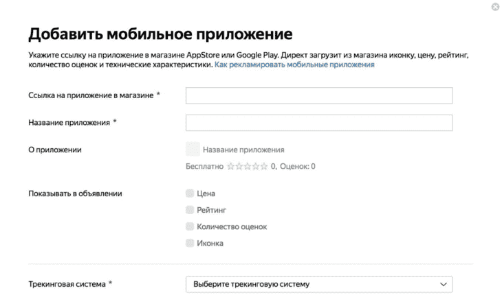Focus the Название приложения input field
502x306 pixels.
[x=319, y=123]
